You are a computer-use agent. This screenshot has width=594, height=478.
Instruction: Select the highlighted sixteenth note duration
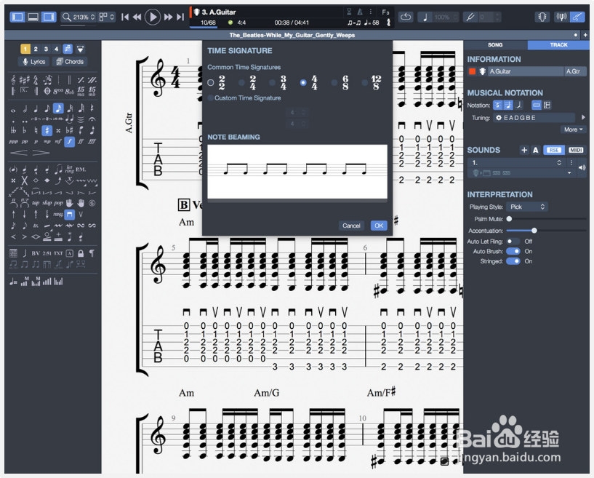pos(58,109)
